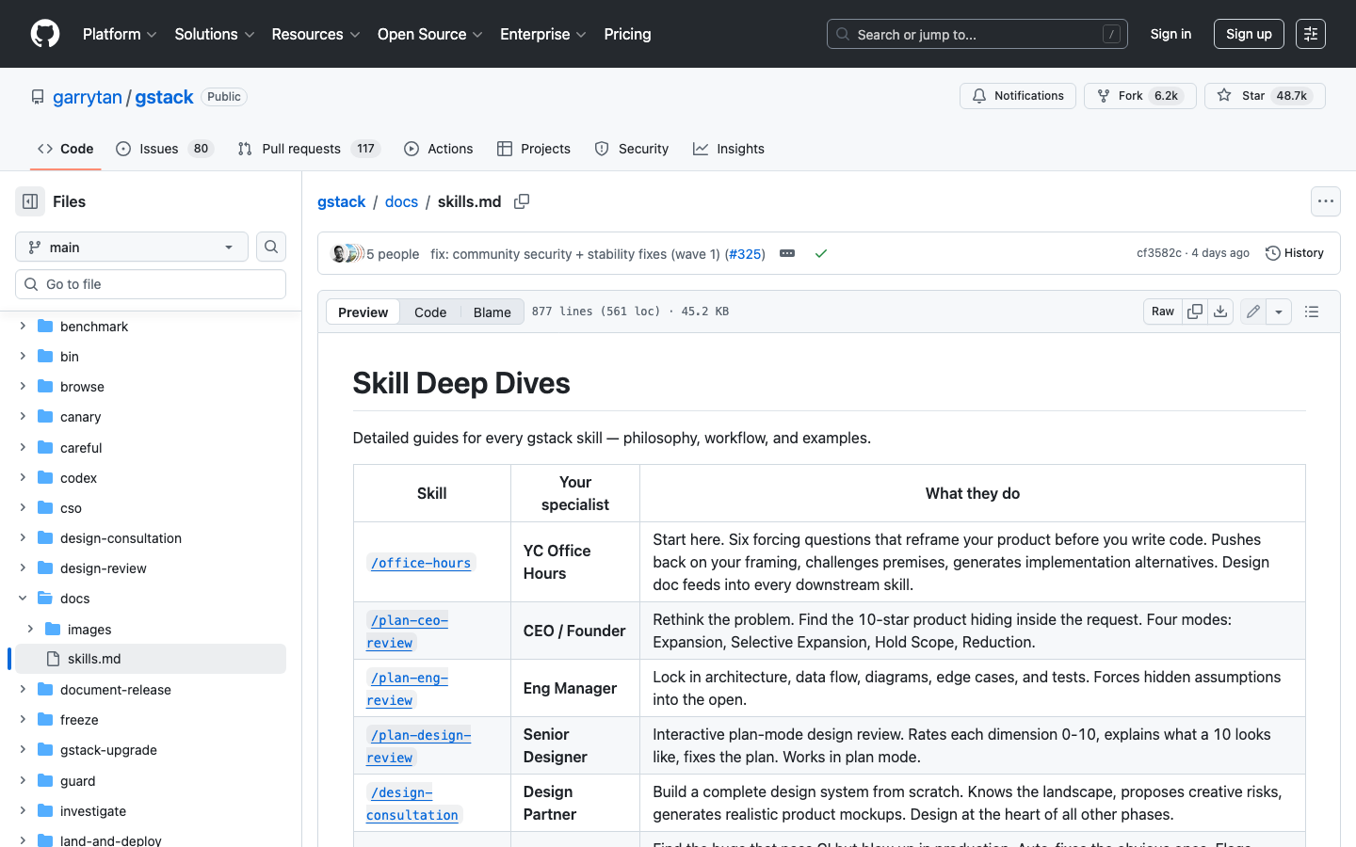This screenshot has height=847, width=1356.
Task: Switch to the Code file view
Action: 430,312
